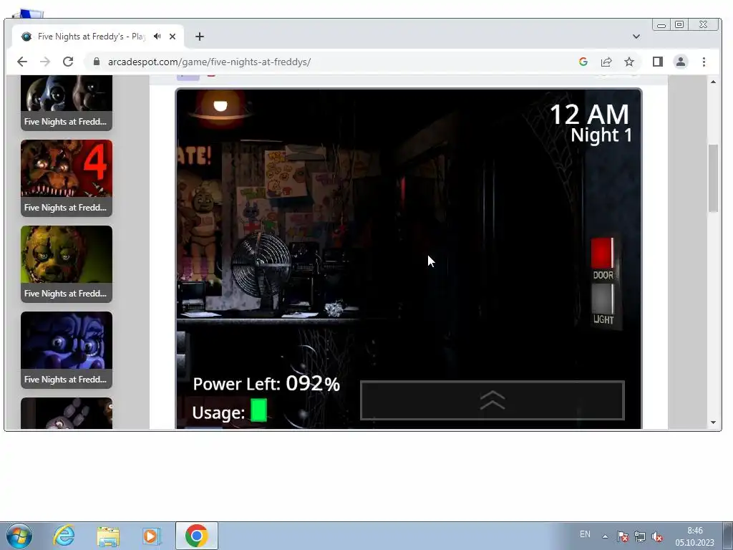Click page scrollbar down arrow
The image size is (733, 550).
click(713, 423)
